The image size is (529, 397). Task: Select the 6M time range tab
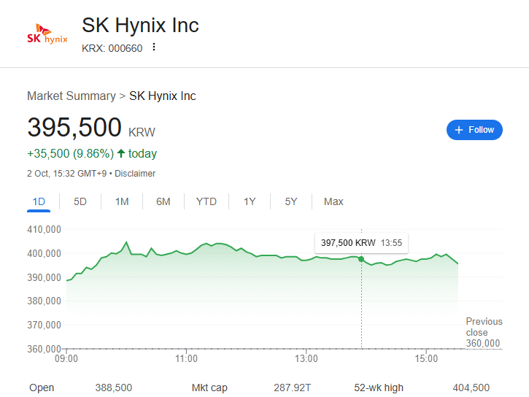click(163, 201)
